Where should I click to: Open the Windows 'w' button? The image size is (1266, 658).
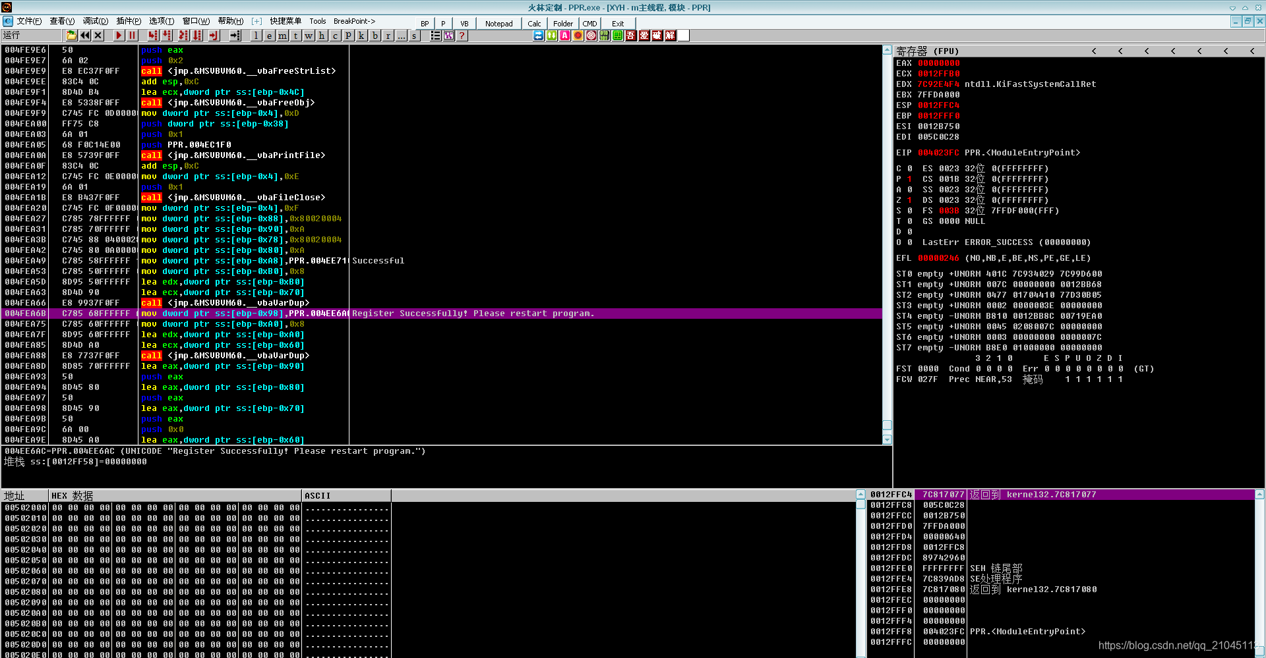tap(309, 36)
